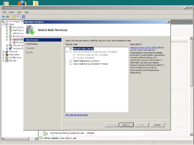Click the green refresh status icon
Image resolution: width=194 pixels, height=145 pixels.
click(41, 138)
